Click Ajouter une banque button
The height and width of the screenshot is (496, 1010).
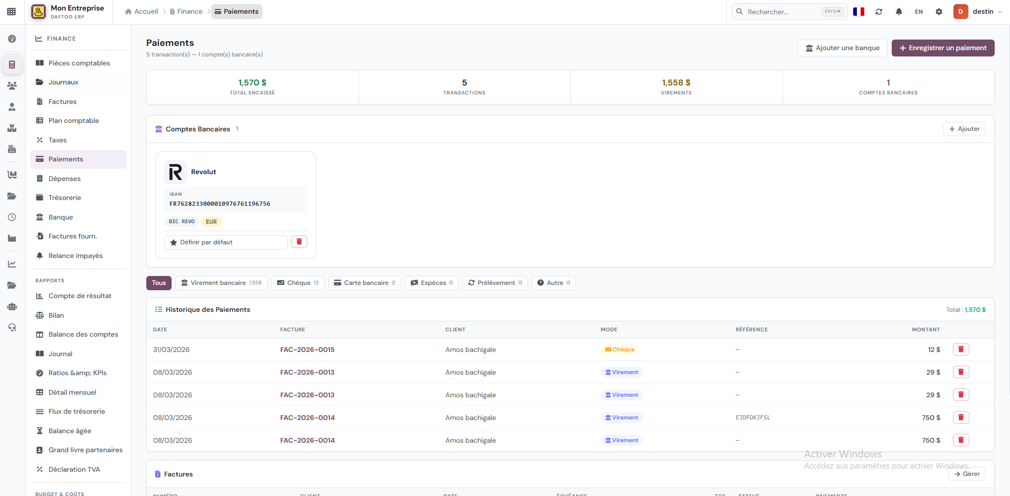point(842,48)
